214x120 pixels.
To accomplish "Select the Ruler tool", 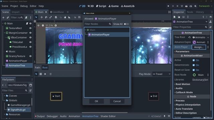I will coord(69,17).
